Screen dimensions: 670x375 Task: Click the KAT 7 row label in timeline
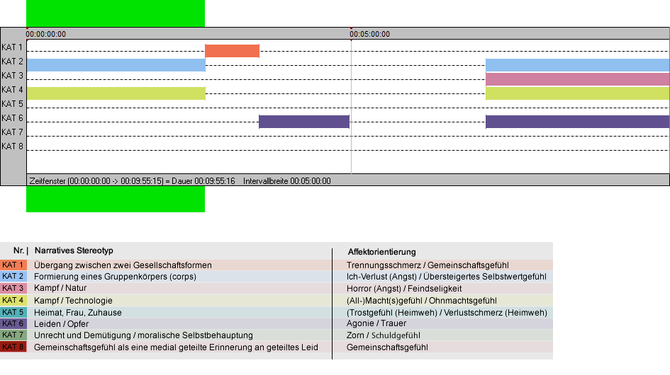point(12,132)
